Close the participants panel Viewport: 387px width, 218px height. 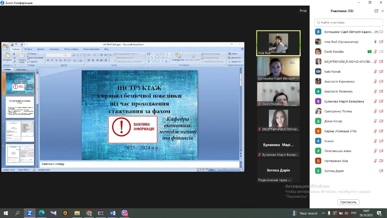pos(382,11)
